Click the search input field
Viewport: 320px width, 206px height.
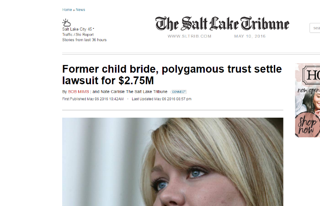(x=315, y=28)
